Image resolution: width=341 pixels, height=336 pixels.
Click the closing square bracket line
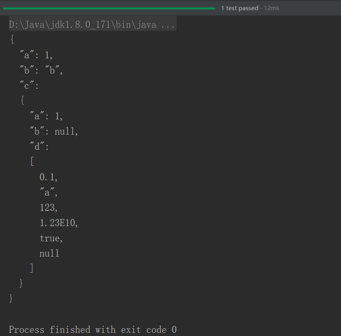(32, 268)
